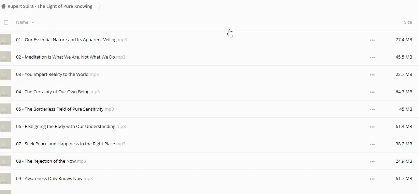Click the home icon in breadcrumb

pos(3,6)
